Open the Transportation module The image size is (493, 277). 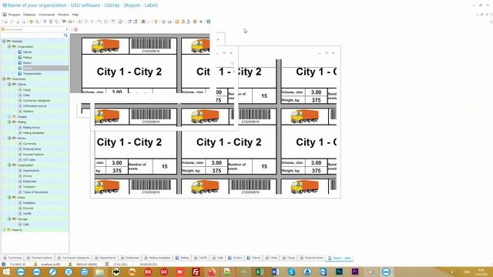coord(32,74)
